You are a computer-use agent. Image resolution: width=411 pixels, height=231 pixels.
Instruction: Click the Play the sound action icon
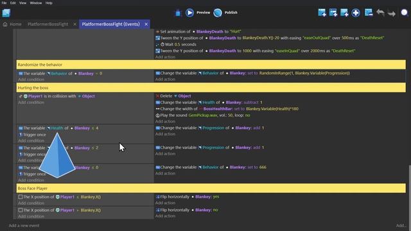(157, 116)
